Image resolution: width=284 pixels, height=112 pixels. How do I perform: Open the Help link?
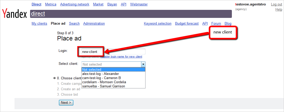[x=279, y=9]
